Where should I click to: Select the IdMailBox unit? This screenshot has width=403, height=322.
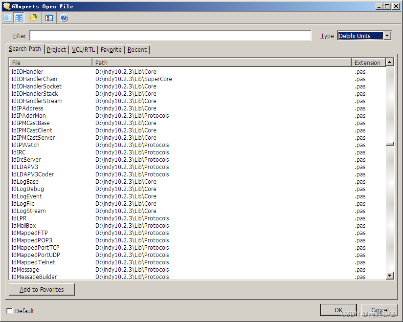(198, 225)
